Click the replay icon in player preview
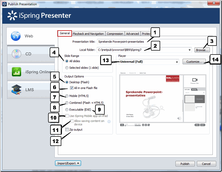Image resolution: width=222 pixels, height=172 pixels. [x=143, y=125]
